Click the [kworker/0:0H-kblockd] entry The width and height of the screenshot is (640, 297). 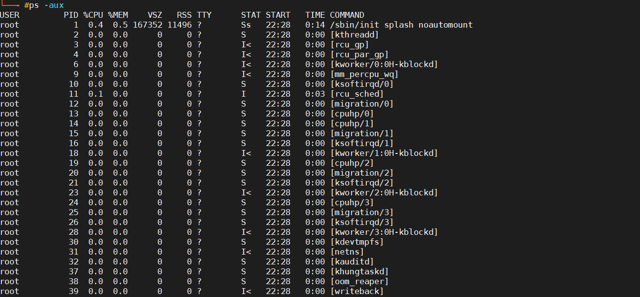point(384,64)
